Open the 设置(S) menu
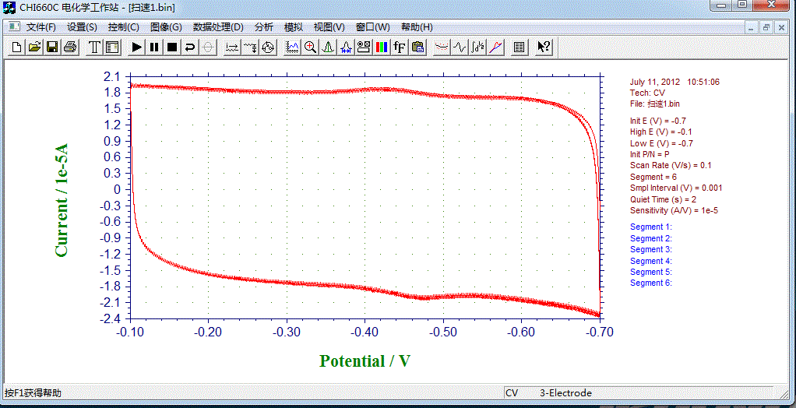The height and width of the screenshot is (408, 796). (x=83, y=27)
